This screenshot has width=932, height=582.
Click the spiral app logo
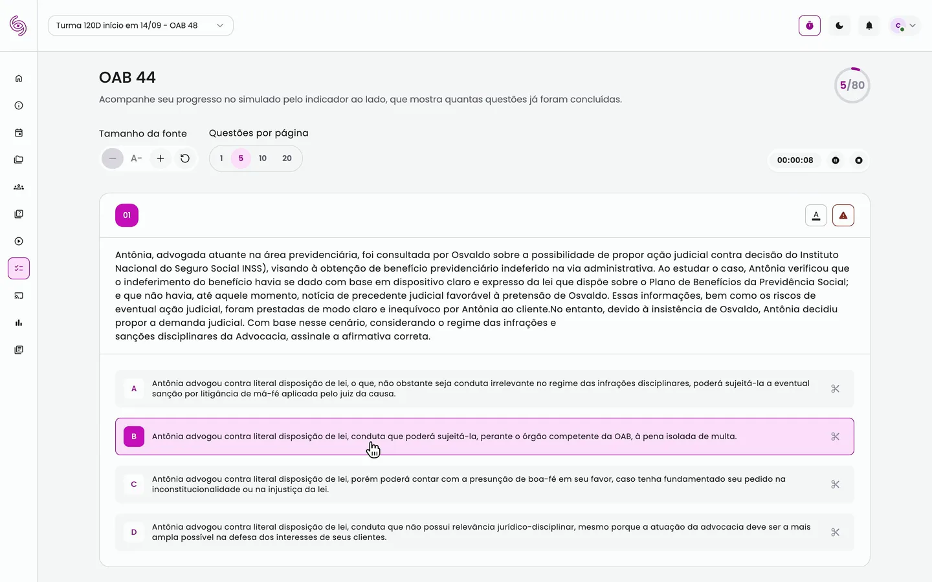pyautogui.click(x=18, y=25)
